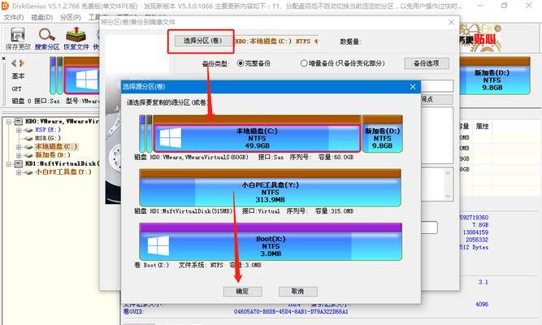Close the Select Source Partition dialog
Screen dimensions: 542x325
pos(413,87)
